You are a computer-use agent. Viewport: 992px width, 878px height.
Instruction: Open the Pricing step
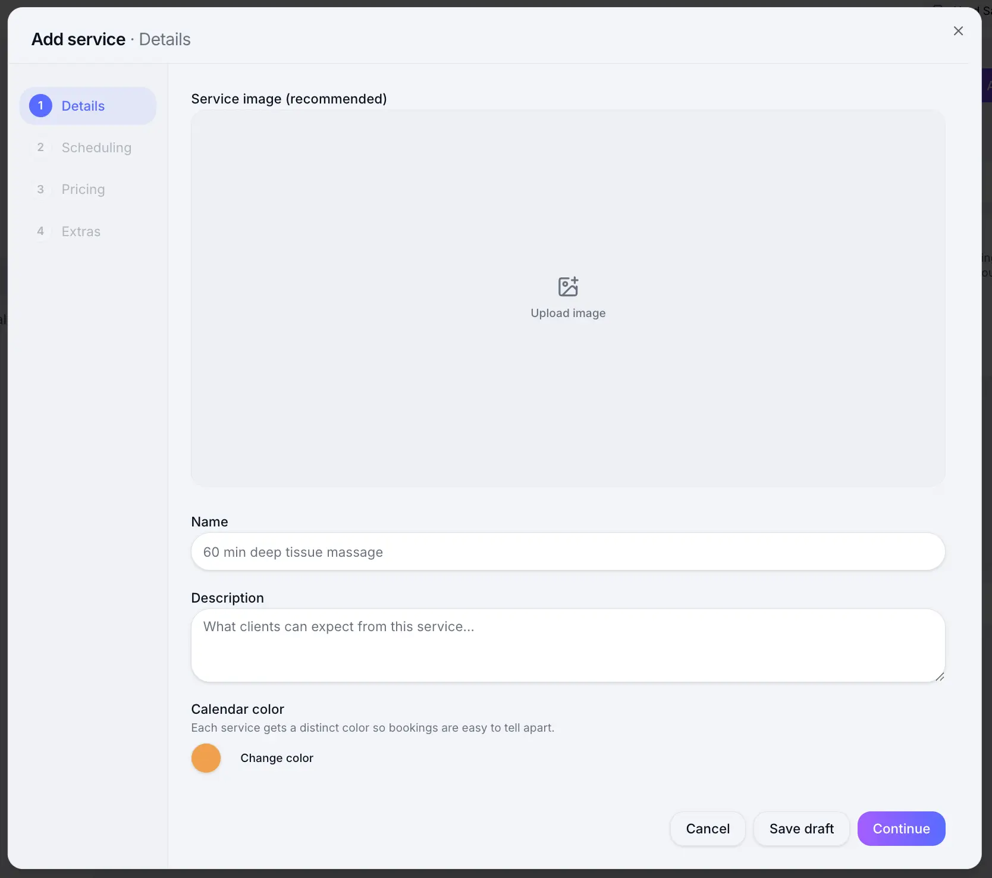(x=88, y=189)
